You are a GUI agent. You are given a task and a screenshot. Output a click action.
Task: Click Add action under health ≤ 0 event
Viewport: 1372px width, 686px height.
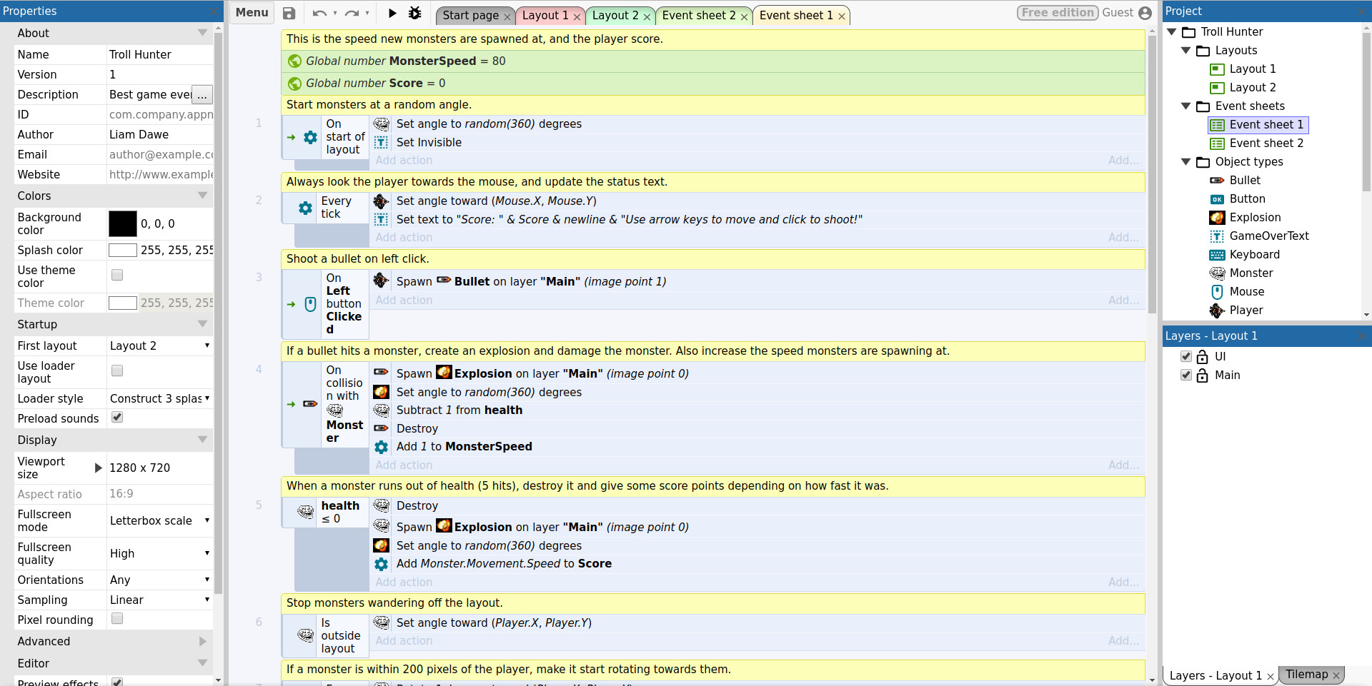point(404,582)
